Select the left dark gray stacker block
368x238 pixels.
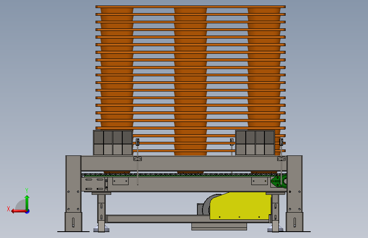point(113,143)
